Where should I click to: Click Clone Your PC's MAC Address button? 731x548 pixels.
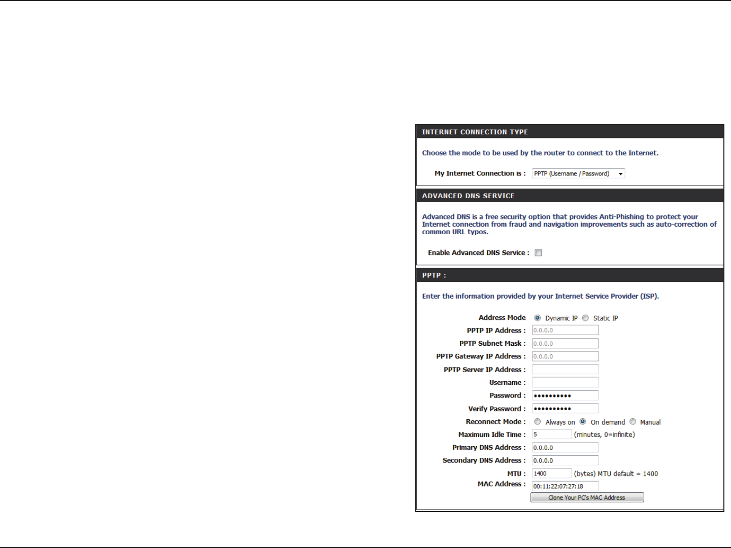(x=587, y=498)
